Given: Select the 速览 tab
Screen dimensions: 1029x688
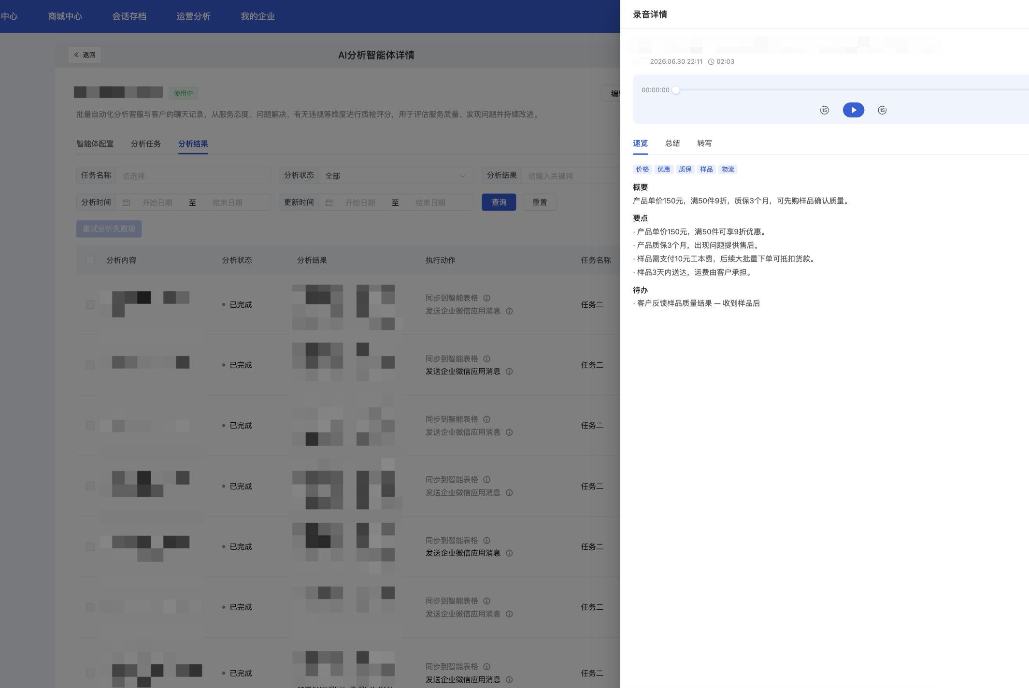Looking at the screenshot, I should coord(640,143).
